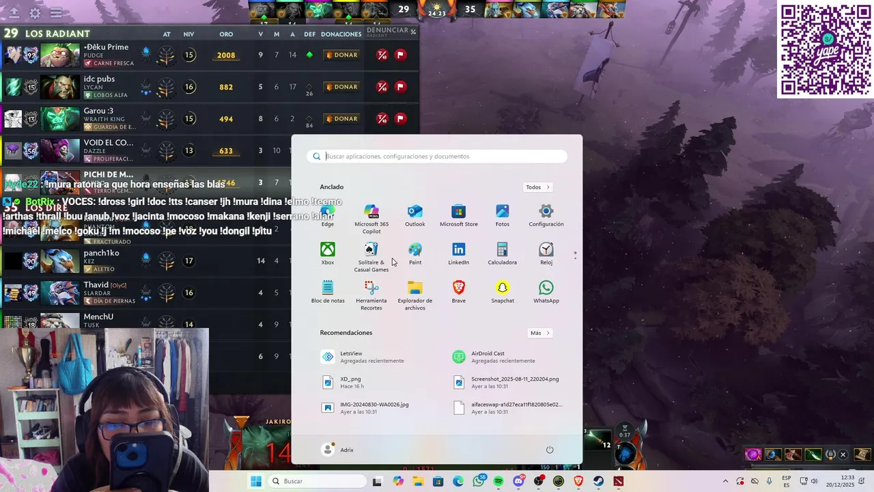Image resolution: width=874 pixels, height=492 pixels.
Task: Open Explorador de archivos in Start menu
Action: pyautogui.click(x=415, y=295)
